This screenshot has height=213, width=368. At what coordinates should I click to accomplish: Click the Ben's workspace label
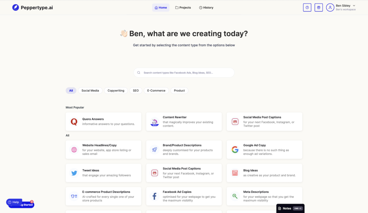pyautogui.click(x=345, y=10)
